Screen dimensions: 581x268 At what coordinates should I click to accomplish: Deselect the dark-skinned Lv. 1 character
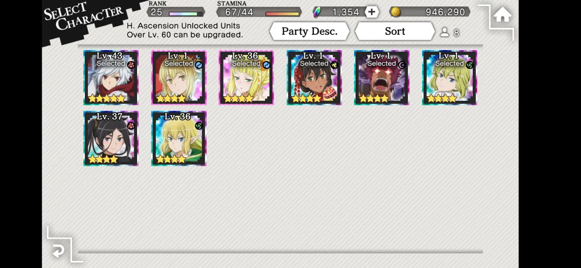314,78
